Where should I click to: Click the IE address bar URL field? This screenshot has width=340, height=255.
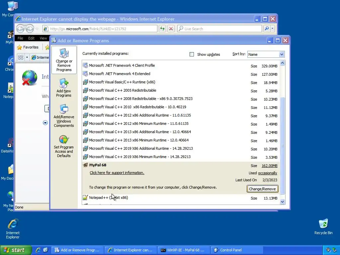100,29
